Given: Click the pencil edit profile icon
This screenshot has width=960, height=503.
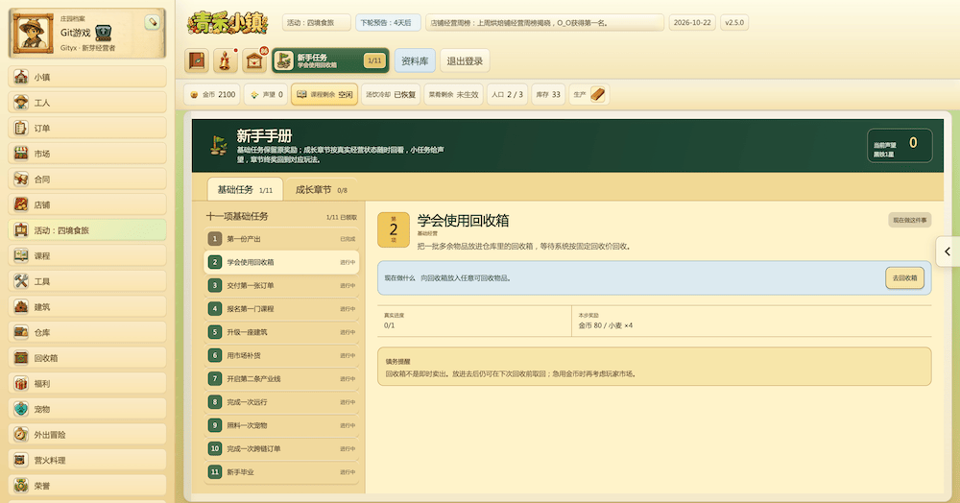Looking at the screenshot, I should 152,22.
